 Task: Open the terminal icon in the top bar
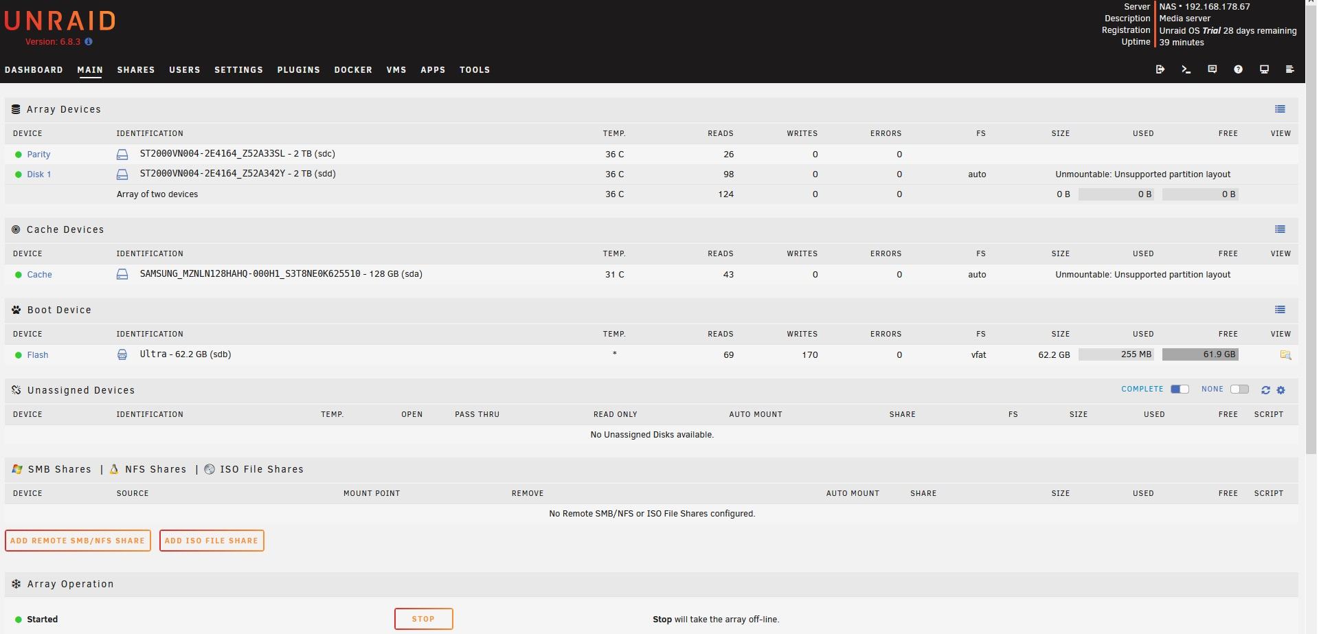[1186, 69]
